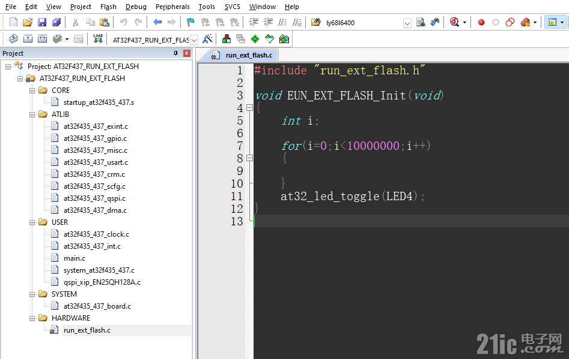
Task: Collapse the HARDWARE group in the project tree
Action: pos(32,318)
